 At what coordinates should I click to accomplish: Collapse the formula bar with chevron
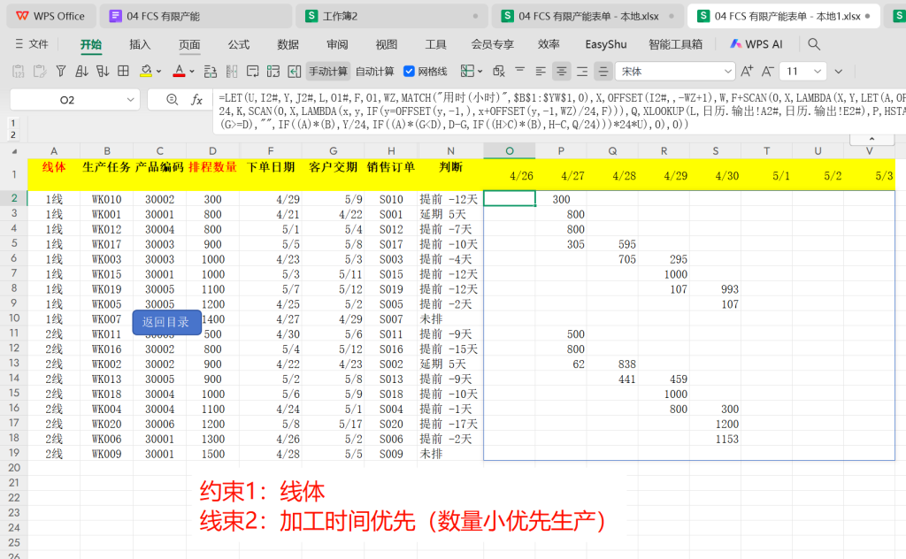(871, 139)
